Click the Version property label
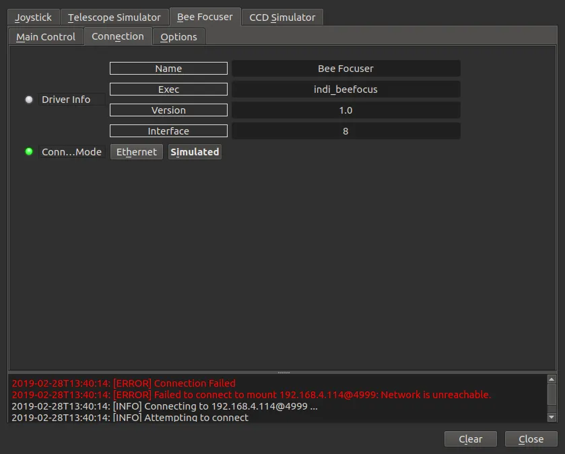The height and width of the screenshot is (454, 565). pos(168,110)
